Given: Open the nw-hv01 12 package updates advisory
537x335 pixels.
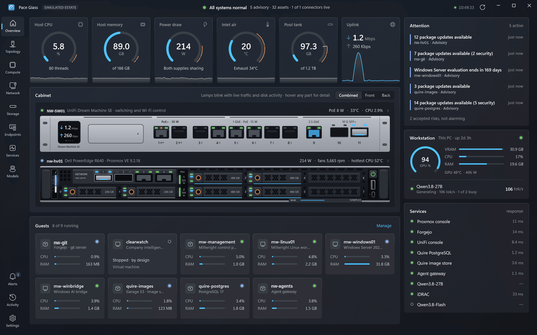Looking at the screenshot, I should pos(467,40).
